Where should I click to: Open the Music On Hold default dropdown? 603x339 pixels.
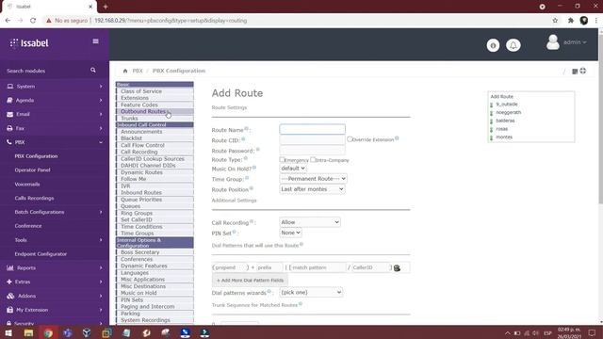coord(293,169)
